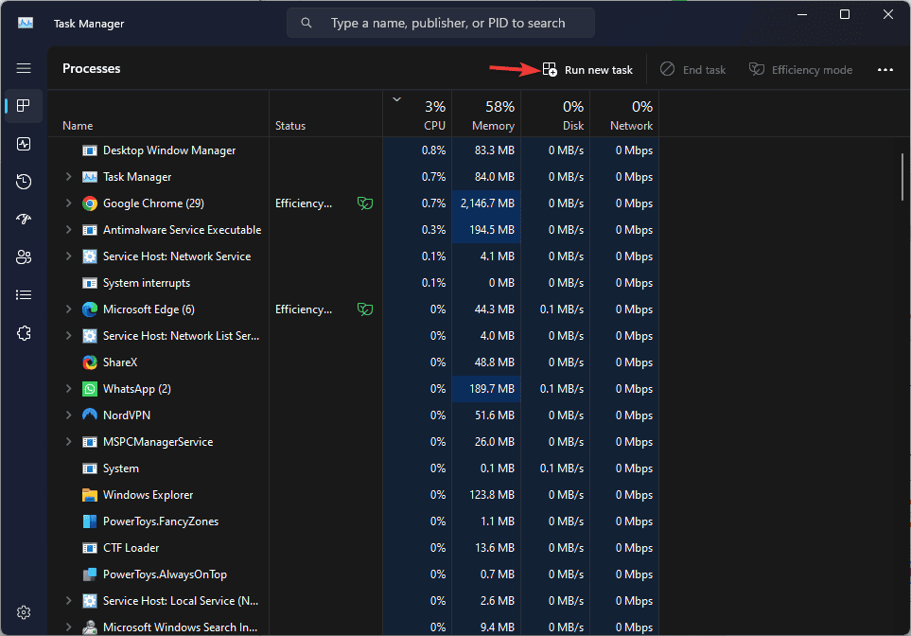Expand the Task Manager process group
The height and width of the screenshot is (636, 911).
point(68,177)
